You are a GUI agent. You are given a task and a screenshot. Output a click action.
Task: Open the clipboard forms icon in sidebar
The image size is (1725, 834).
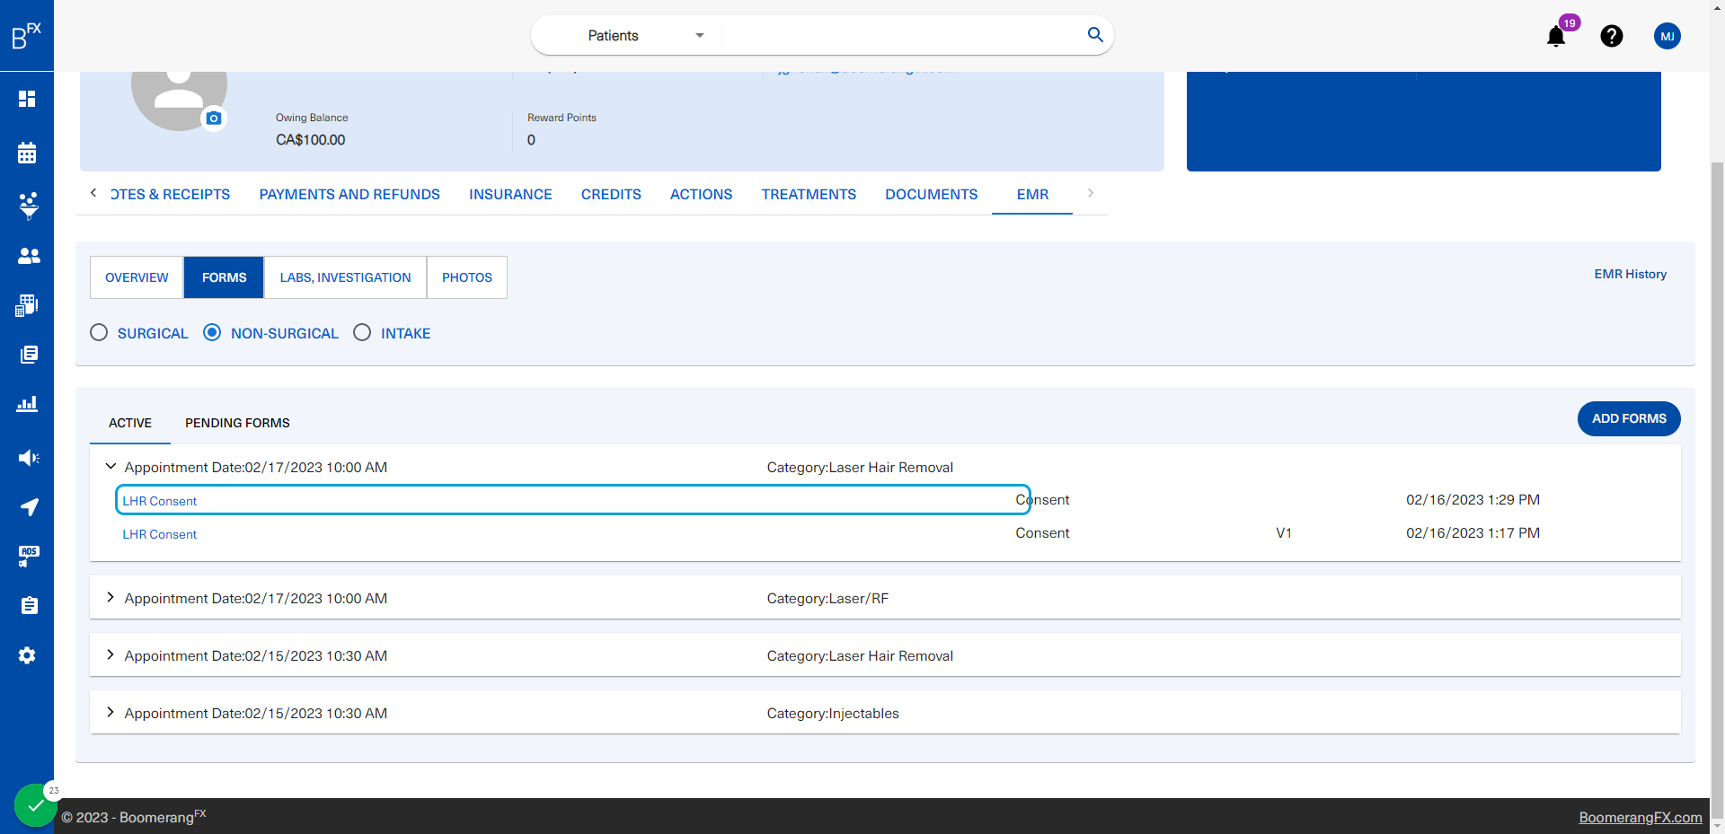click(x=29, y=606)
